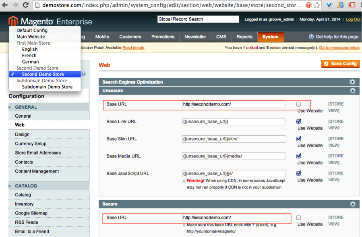Click the red extension icon in the toolbar
Image resolution: width=362 pixels, height=237 pixels.
point(352,5)
